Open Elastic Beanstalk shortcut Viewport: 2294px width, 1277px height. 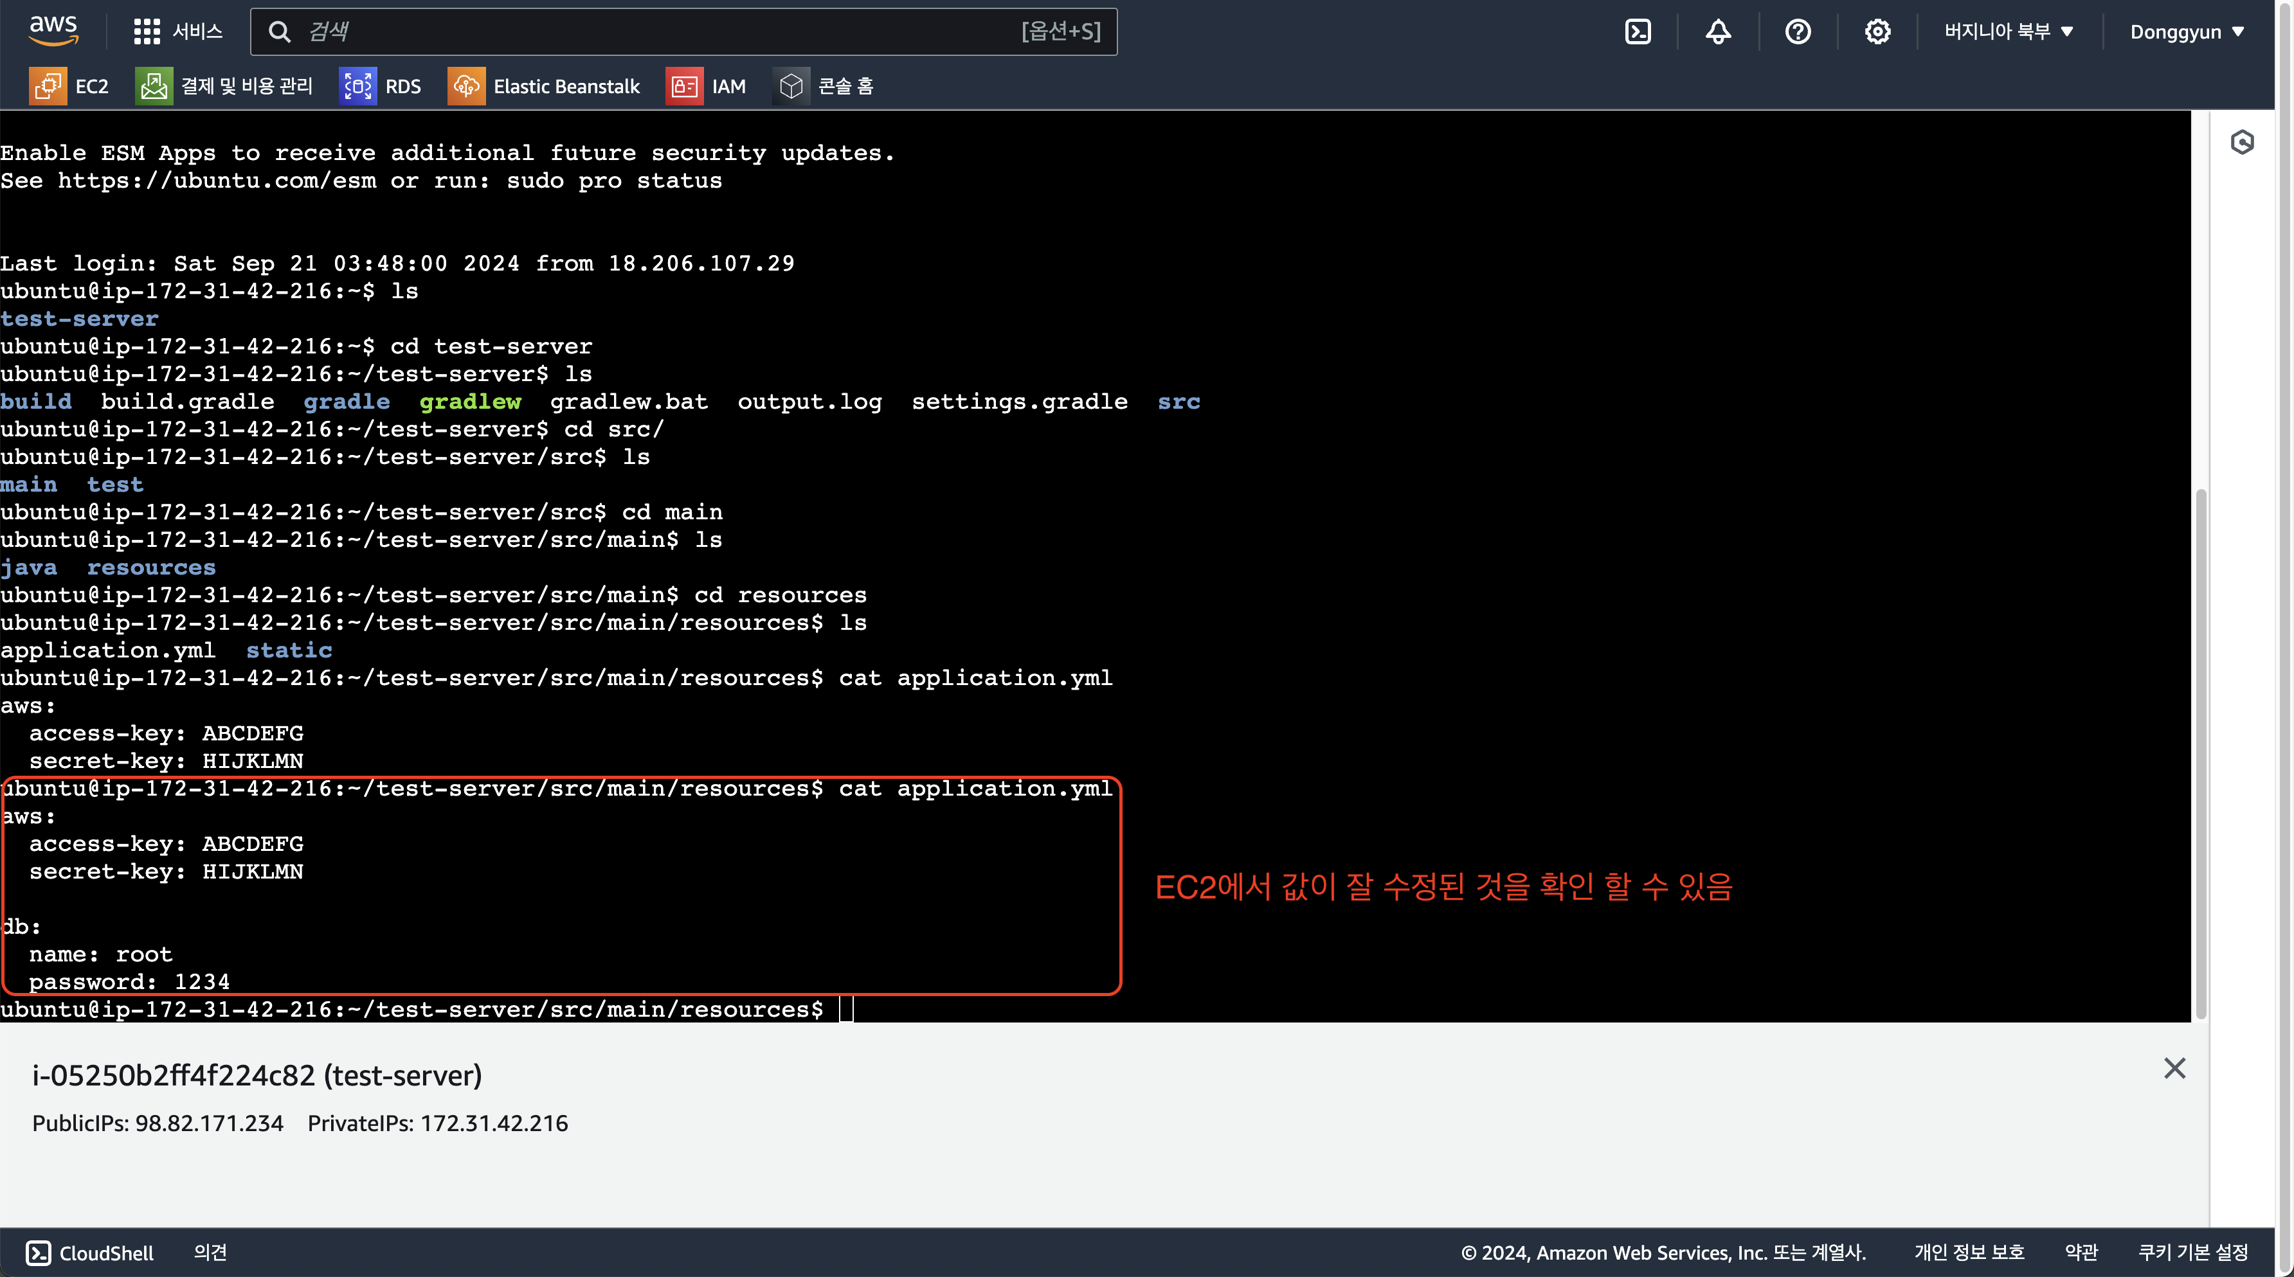[543, 86]
